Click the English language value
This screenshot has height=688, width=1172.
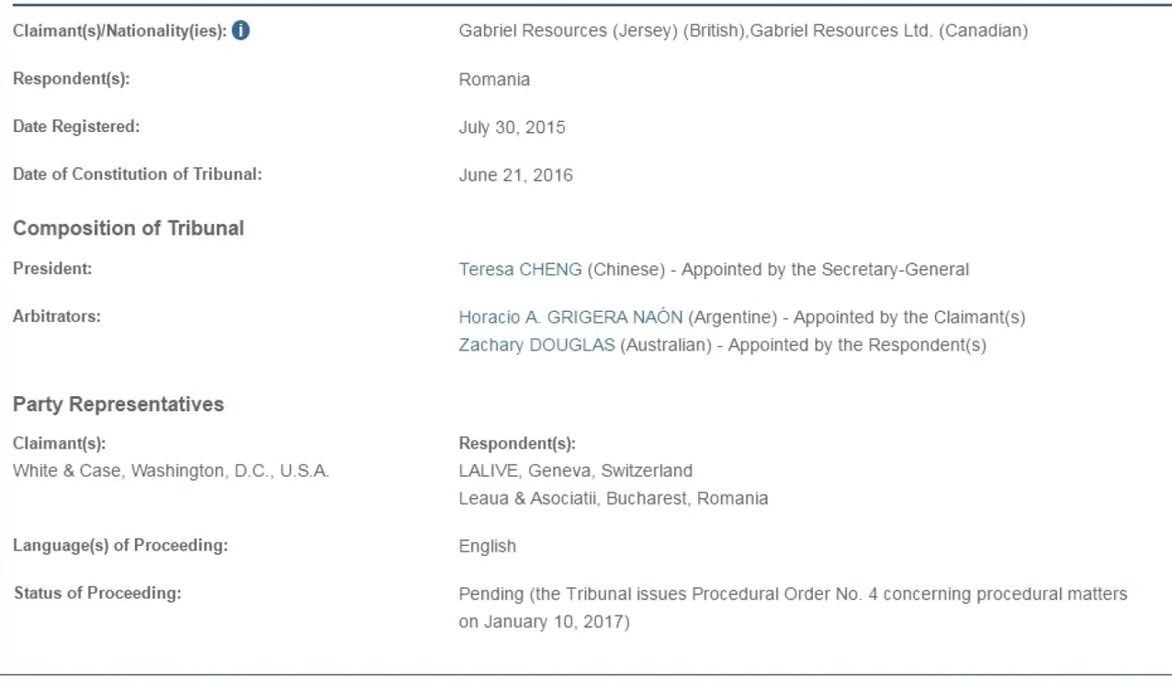[x=487, y=547]
